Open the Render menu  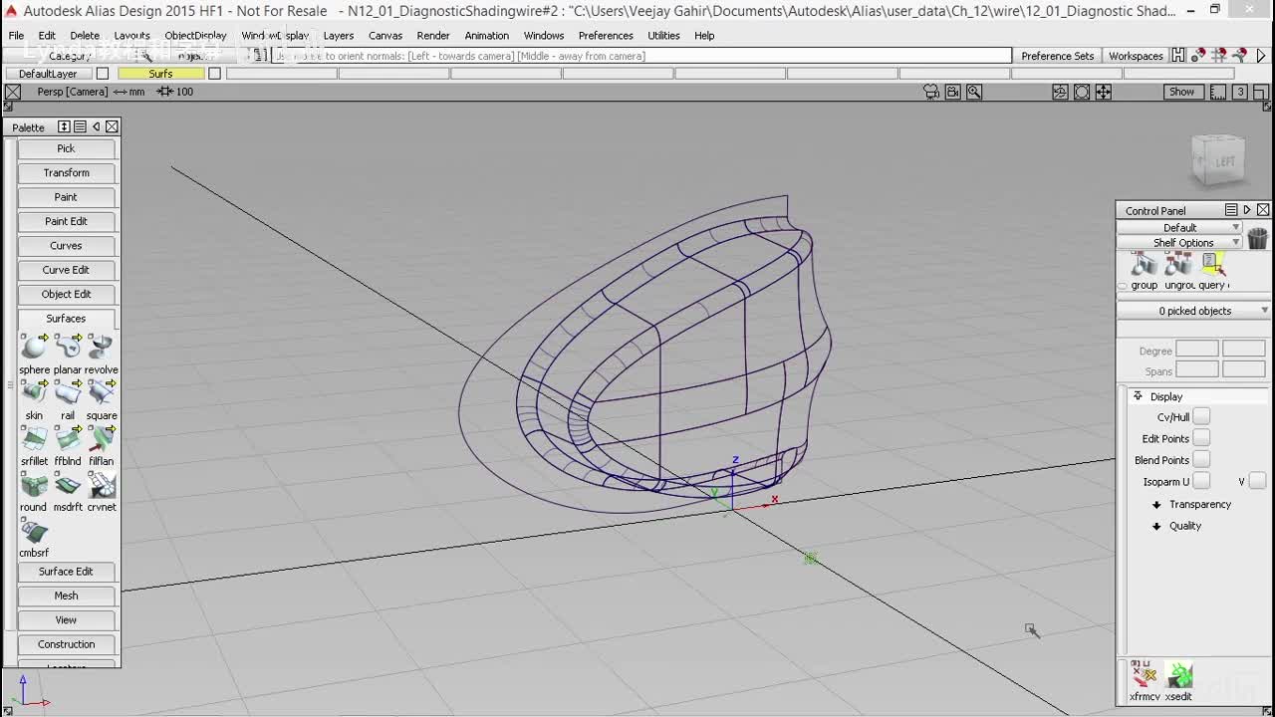tap(432, 36)
